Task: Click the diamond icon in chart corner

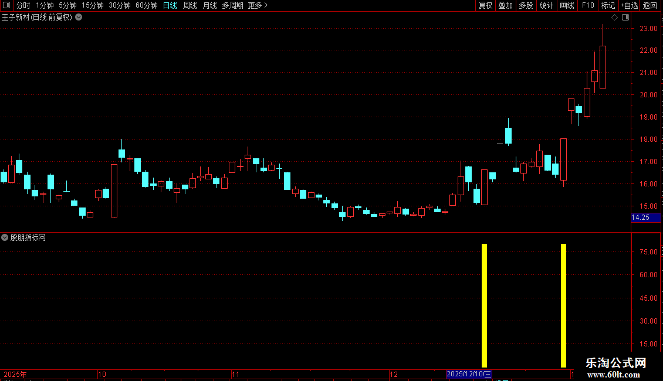Action: click(614, 18)
